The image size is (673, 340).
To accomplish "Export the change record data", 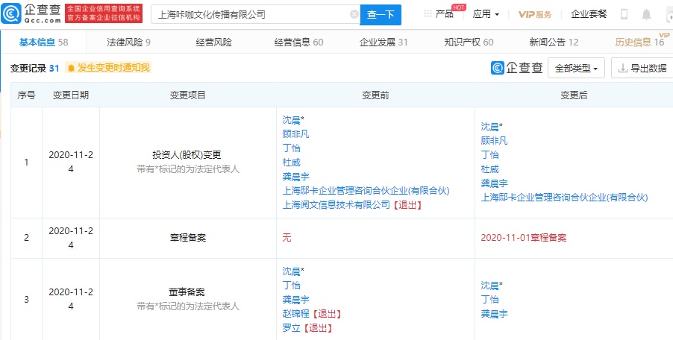I will (x=642, y=68).
